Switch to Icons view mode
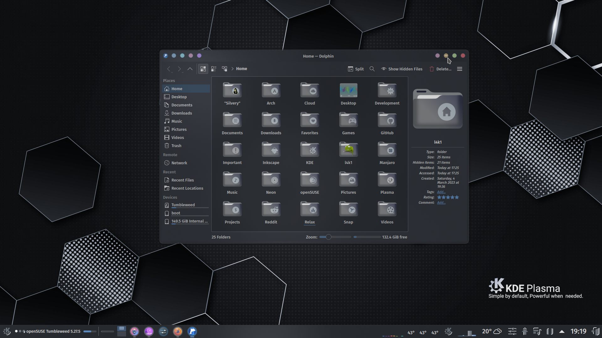The height and width of the screenshot is (338, 602). pos(203,69)
